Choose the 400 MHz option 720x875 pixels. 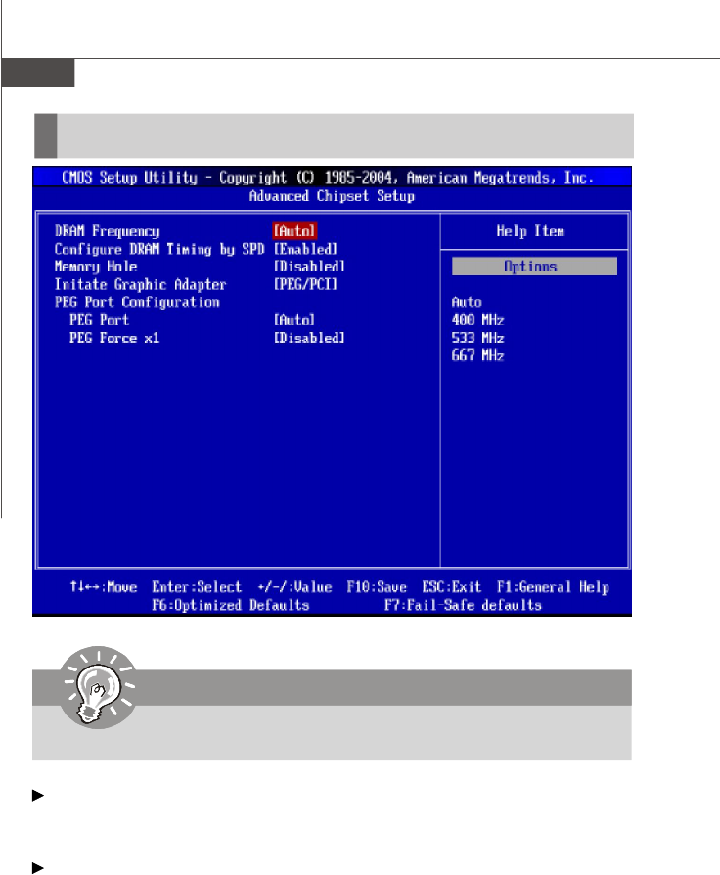[478, 320]
